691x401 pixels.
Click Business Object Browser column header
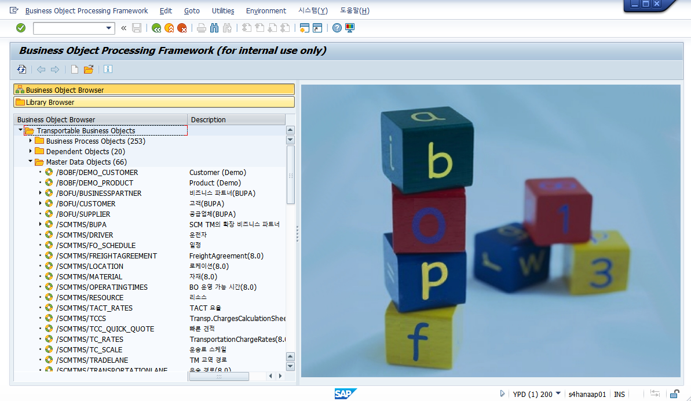(100, 119)
